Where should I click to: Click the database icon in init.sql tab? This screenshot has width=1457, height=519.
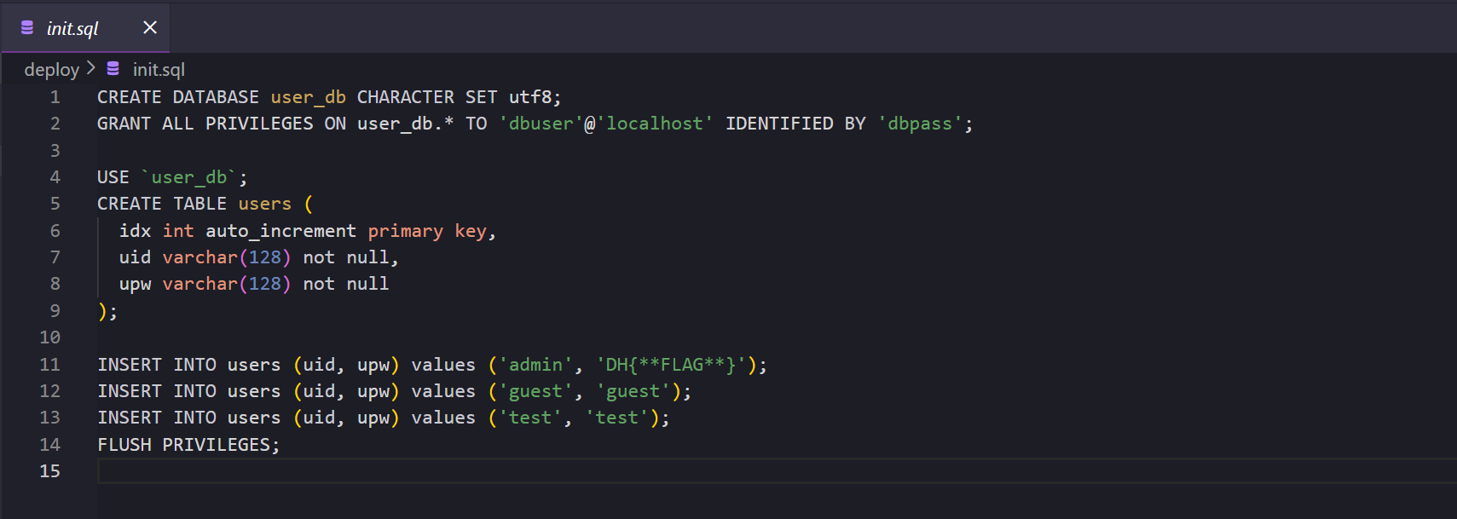pos(27,28)
